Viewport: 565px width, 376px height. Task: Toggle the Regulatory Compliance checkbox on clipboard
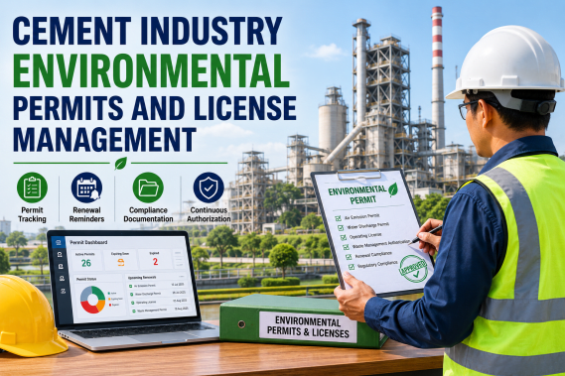tap(352, 267)
